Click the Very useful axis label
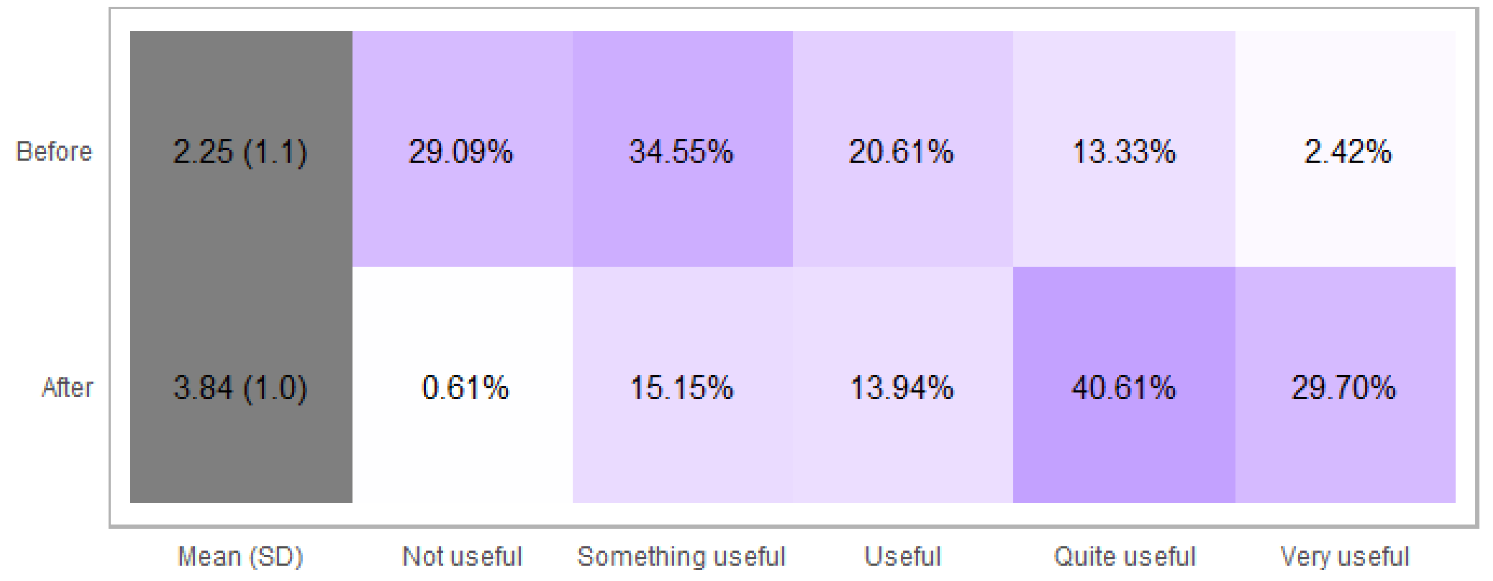Viewport: 1493px width, 581px height. tap(1345, 556)
